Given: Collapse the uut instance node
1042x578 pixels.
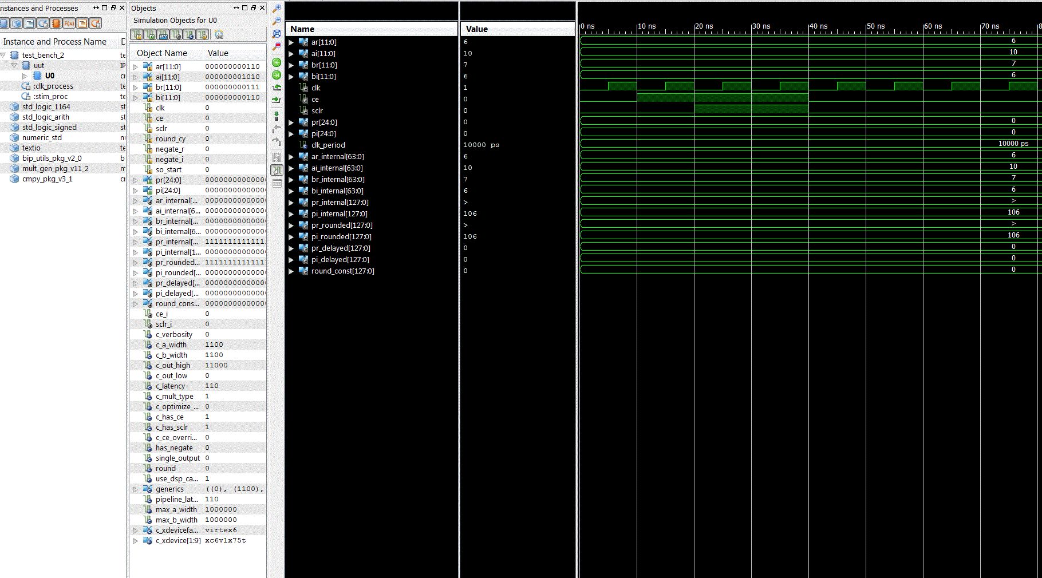Looking at the screenshot, I should pos(14,65).
